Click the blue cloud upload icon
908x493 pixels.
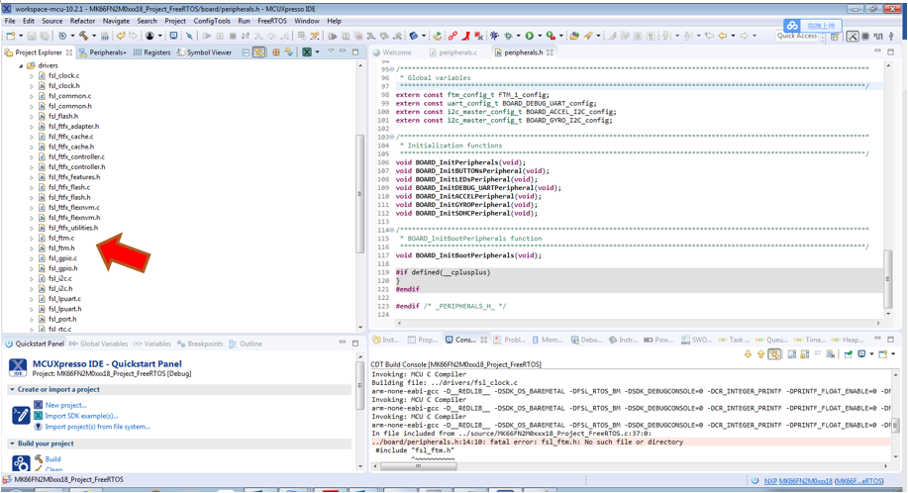pos(791,26)
